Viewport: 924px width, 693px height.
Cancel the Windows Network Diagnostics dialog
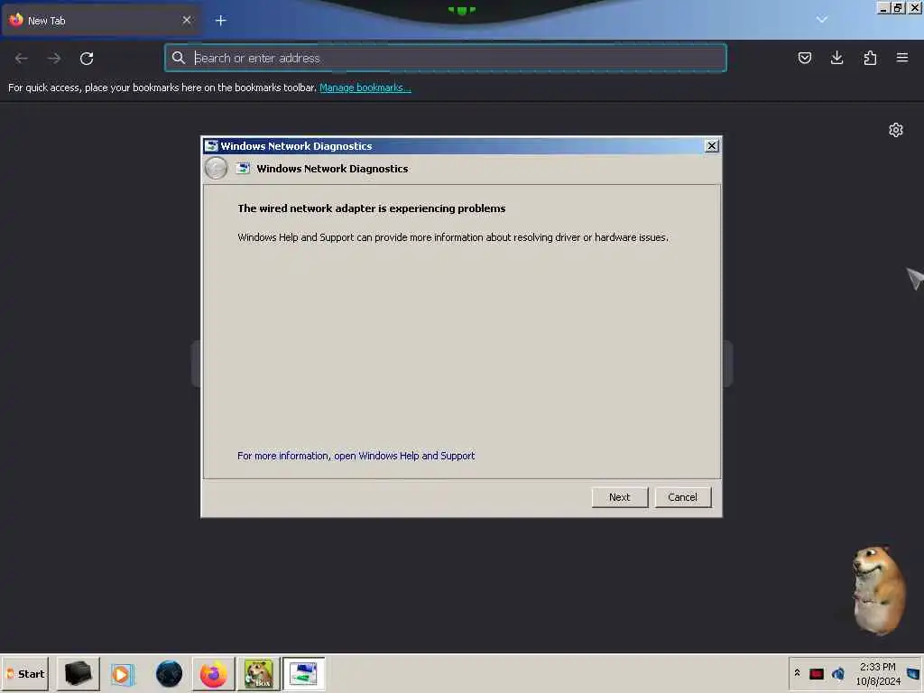[682, 497]
